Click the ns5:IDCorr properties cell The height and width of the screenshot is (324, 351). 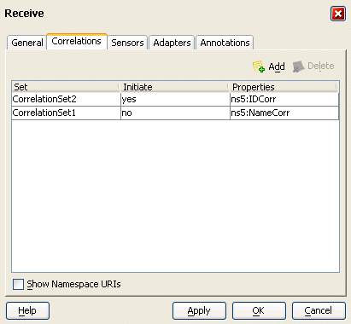click(x=284, y=99)
